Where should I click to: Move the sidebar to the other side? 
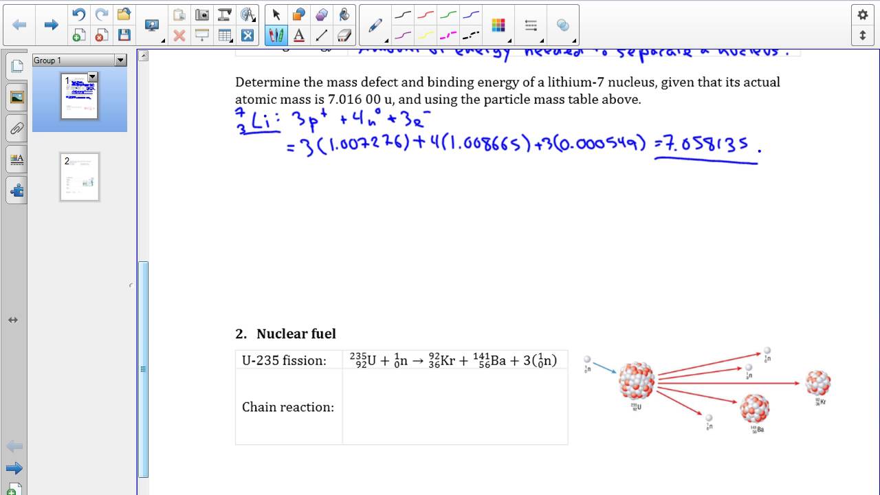(x=13, y=320)
